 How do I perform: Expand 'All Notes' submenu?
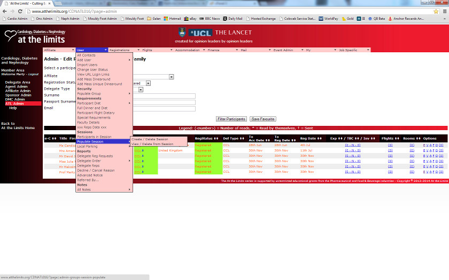tap(104, 190)
